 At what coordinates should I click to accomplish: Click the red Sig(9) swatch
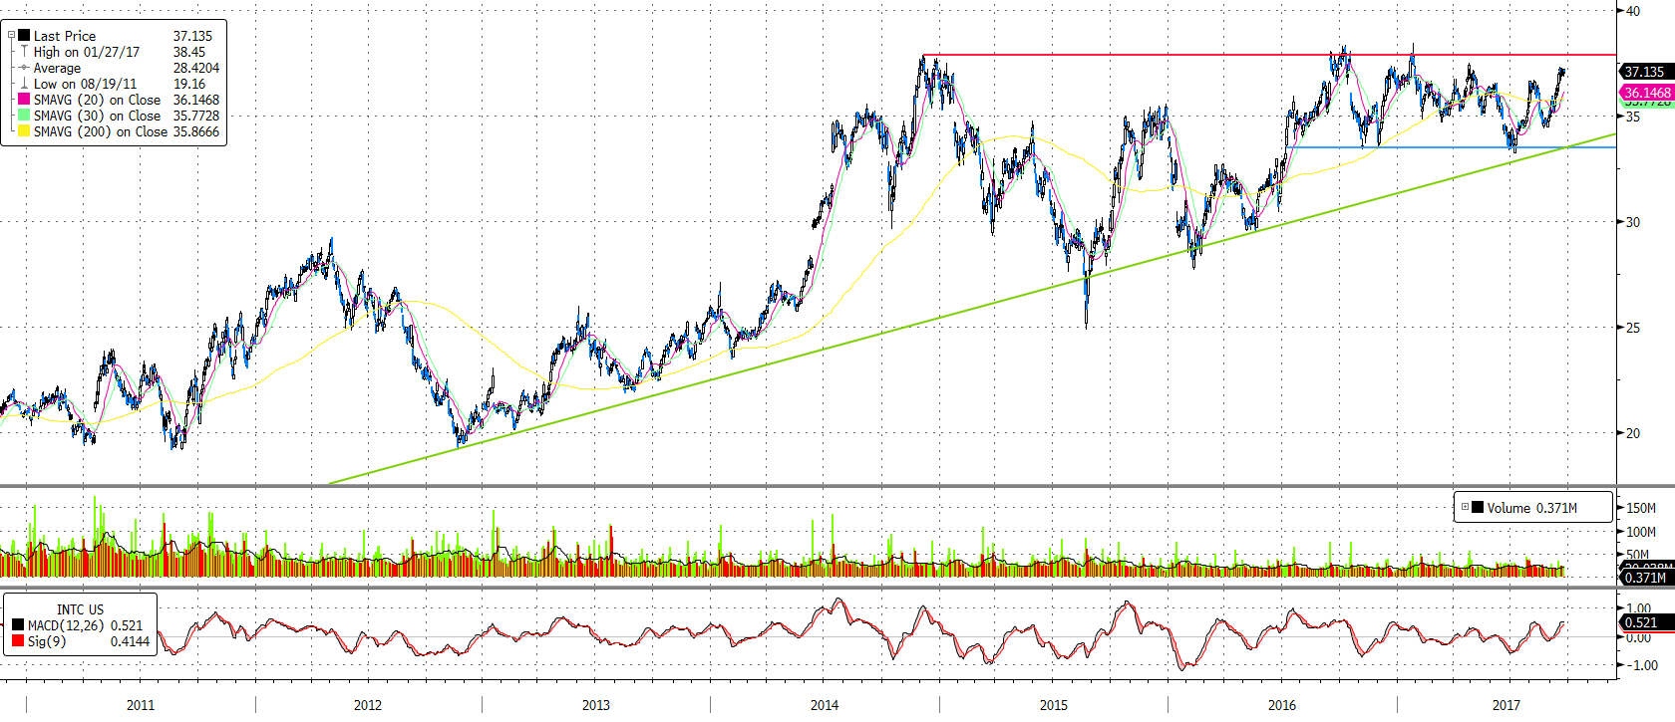point(18,640)
